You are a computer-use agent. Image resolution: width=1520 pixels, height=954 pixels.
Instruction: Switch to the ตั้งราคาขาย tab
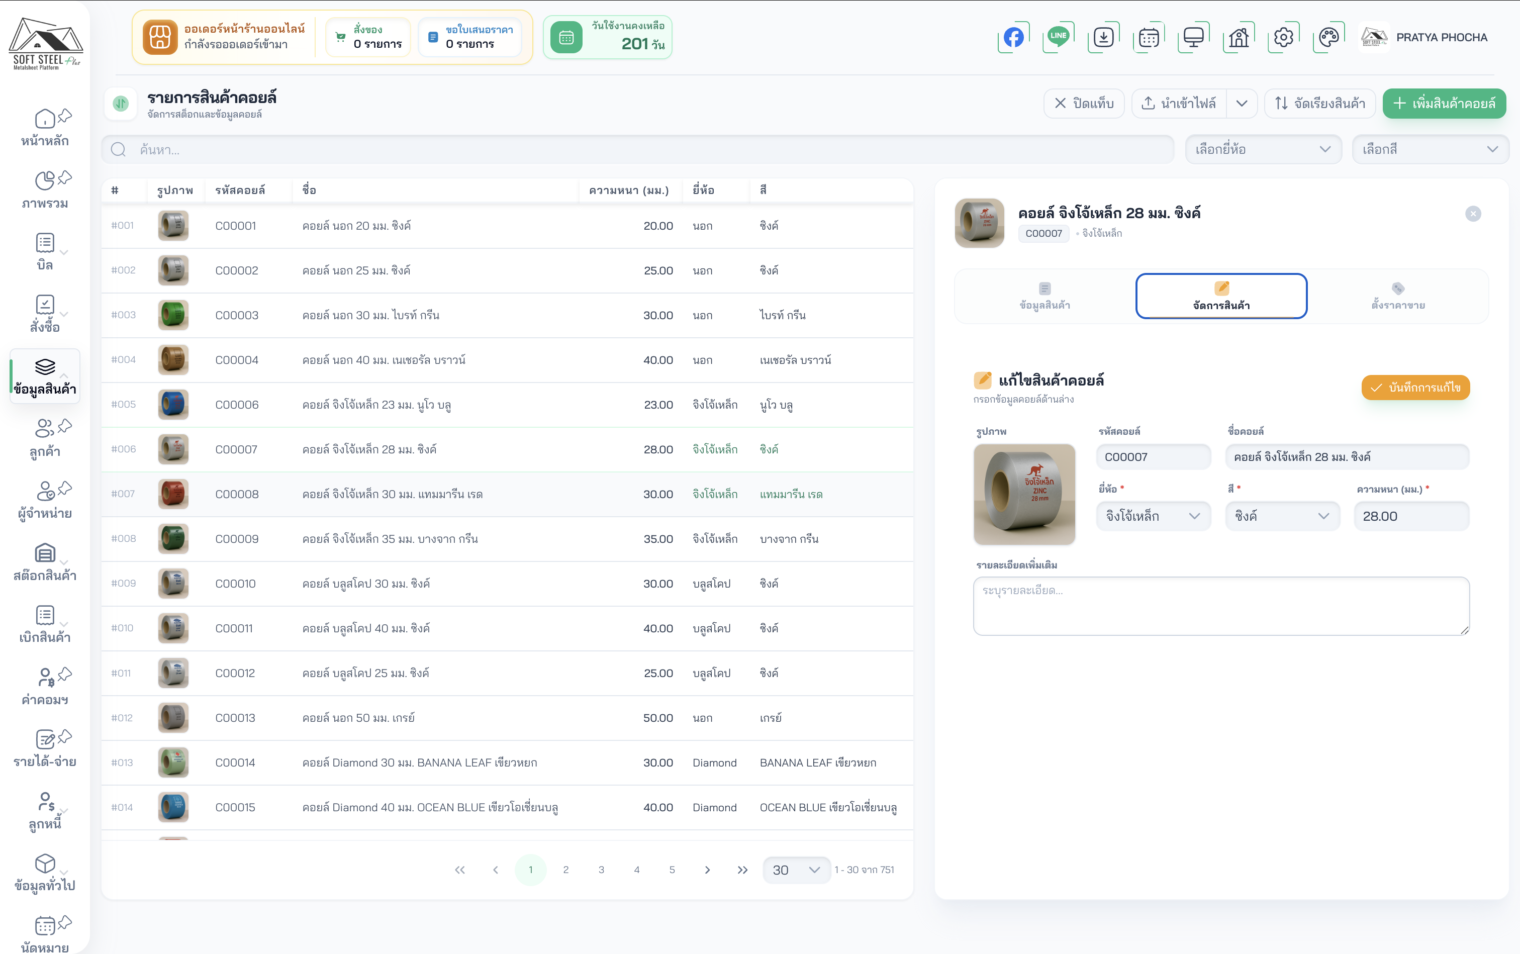1397,296
